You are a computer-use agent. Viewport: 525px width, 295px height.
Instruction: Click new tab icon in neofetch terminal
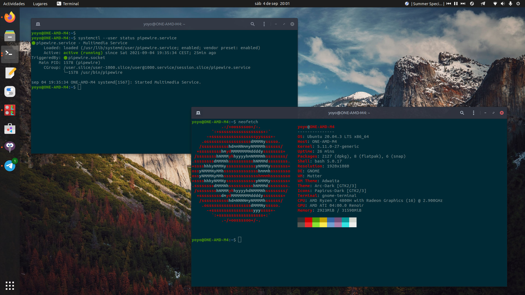pos(198,113)
